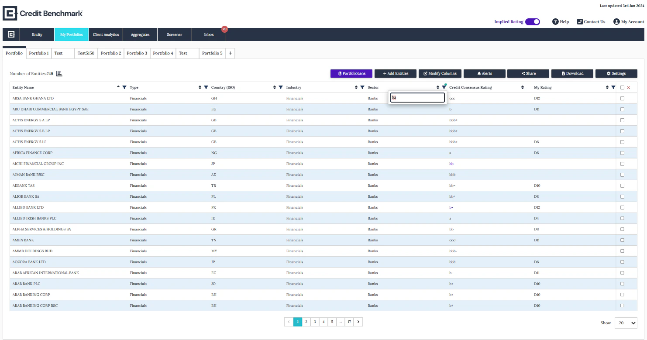This screenshot has width=647, height=340.
Task: Open the Entity navigation tab
Action: tap(37, 34)
